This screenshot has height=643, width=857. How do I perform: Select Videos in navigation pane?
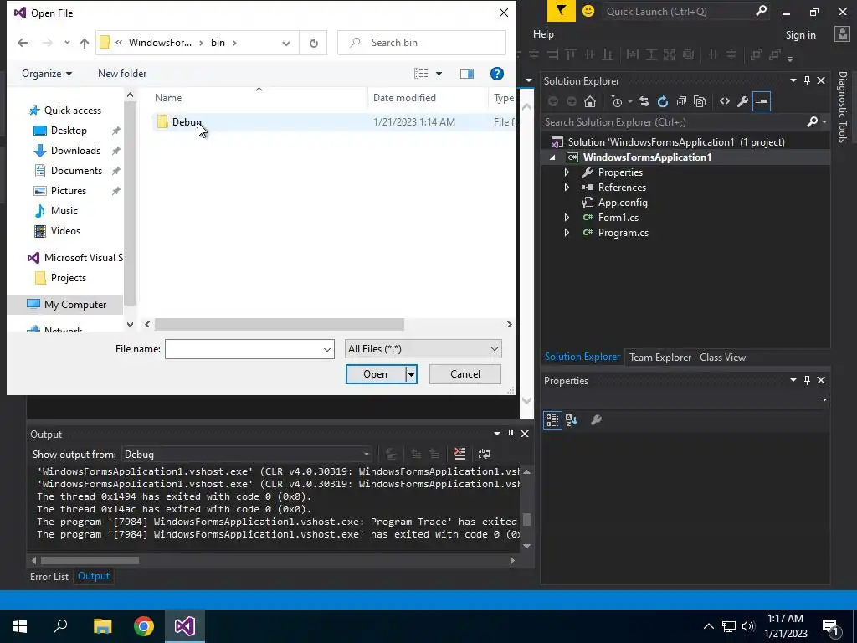click(x=65, y=231)
